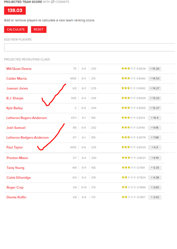Open Preston Mixon player link

17,158
